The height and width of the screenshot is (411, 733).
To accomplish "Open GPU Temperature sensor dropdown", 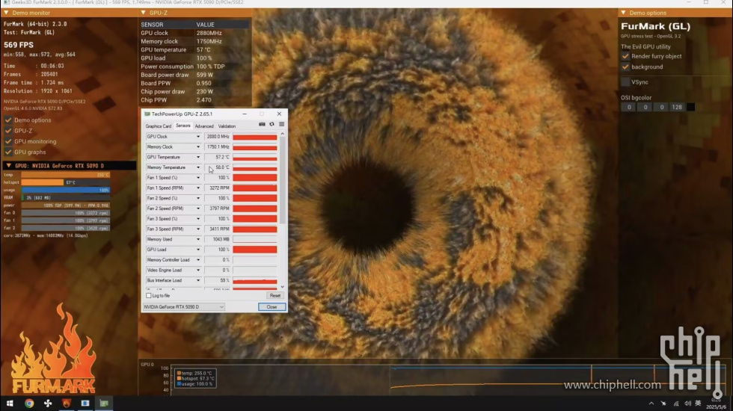I will click(x=197, y=158).
